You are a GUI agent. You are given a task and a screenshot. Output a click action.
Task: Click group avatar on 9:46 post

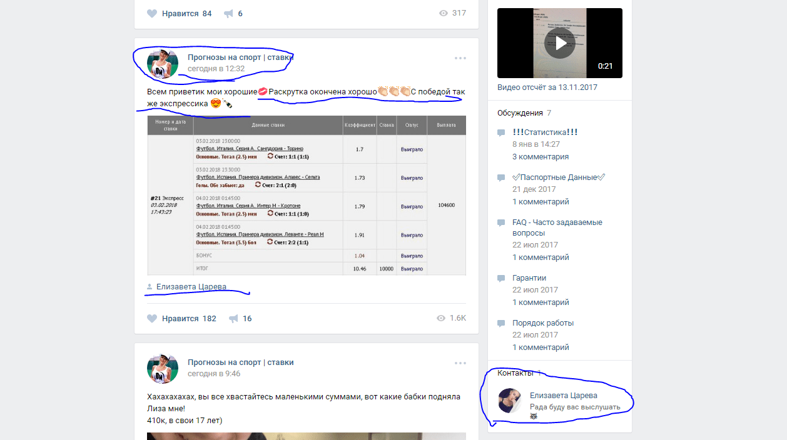(x=163, y=368)
